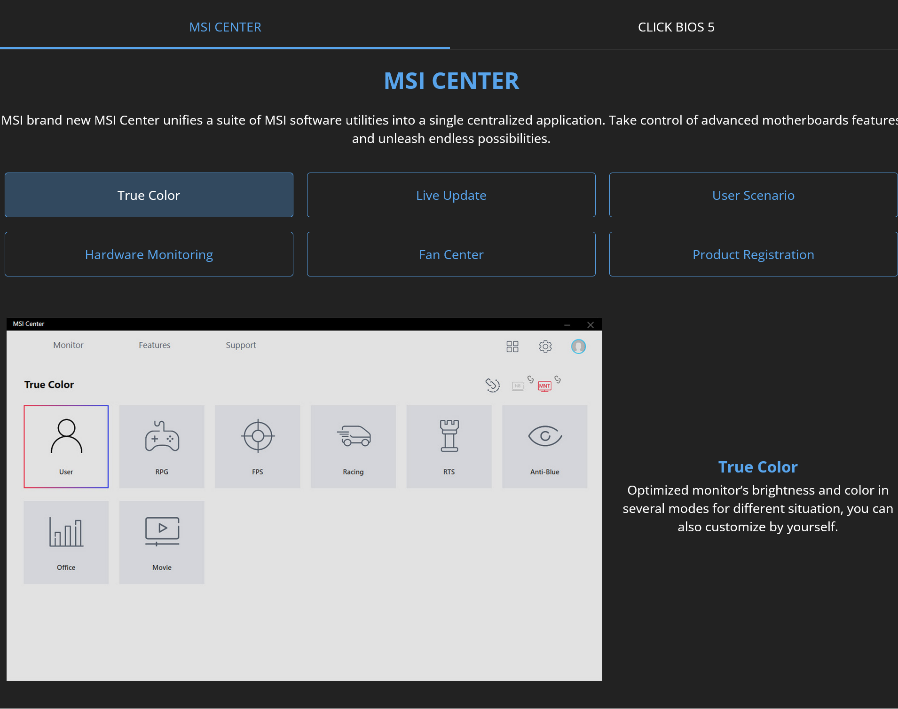Choose the RPG gamepad mode tile
This screenshot has width=898, height=709.
(162, 447)
